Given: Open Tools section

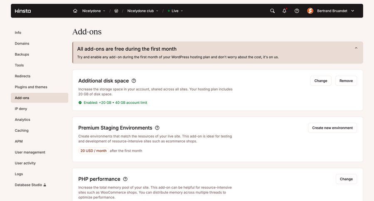Looking at the screenshot, I should pos(39,65).
